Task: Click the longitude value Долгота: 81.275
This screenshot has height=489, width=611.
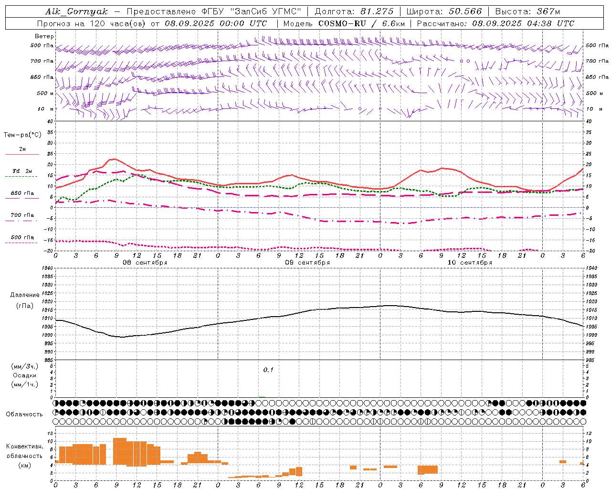Action: tap(354, 11)
